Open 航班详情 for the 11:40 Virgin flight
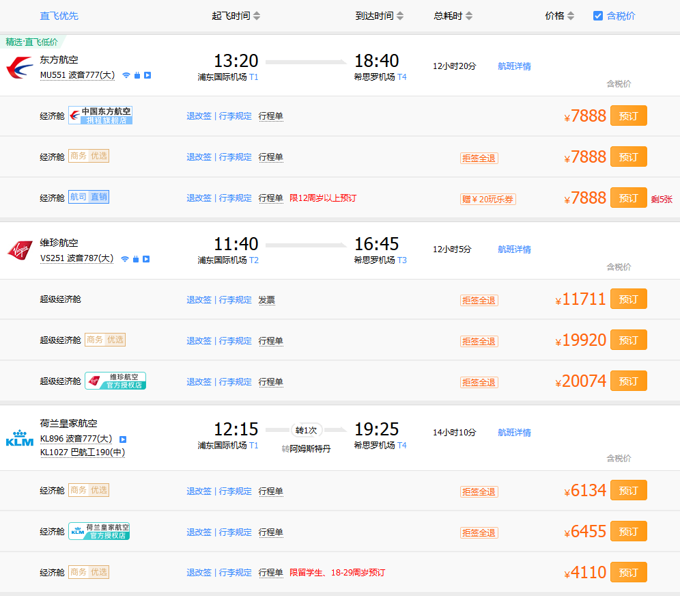 click(514, 249)
